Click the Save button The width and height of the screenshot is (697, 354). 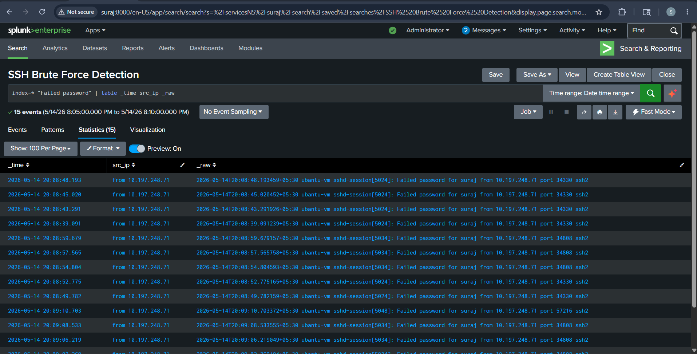496,75
